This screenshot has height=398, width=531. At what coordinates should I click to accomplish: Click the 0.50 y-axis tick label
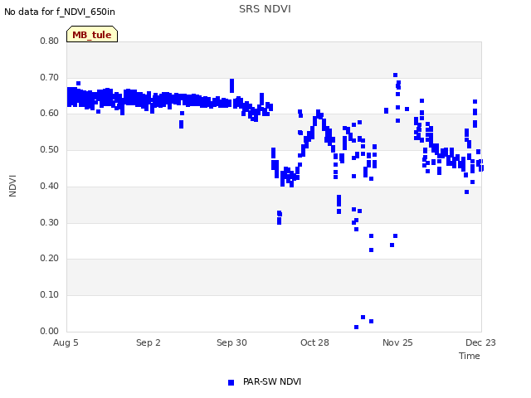(50, 149)
